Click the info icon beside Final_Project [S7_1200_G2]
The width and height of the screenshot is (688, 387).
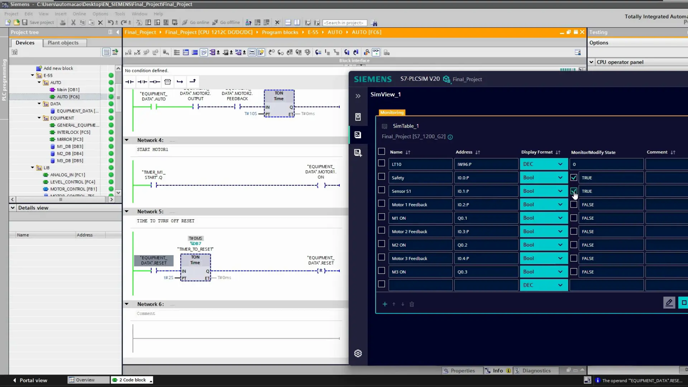coord(450,137)
